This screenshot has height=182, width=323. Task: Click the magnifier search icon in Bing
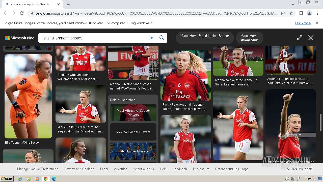pos(162,38)
